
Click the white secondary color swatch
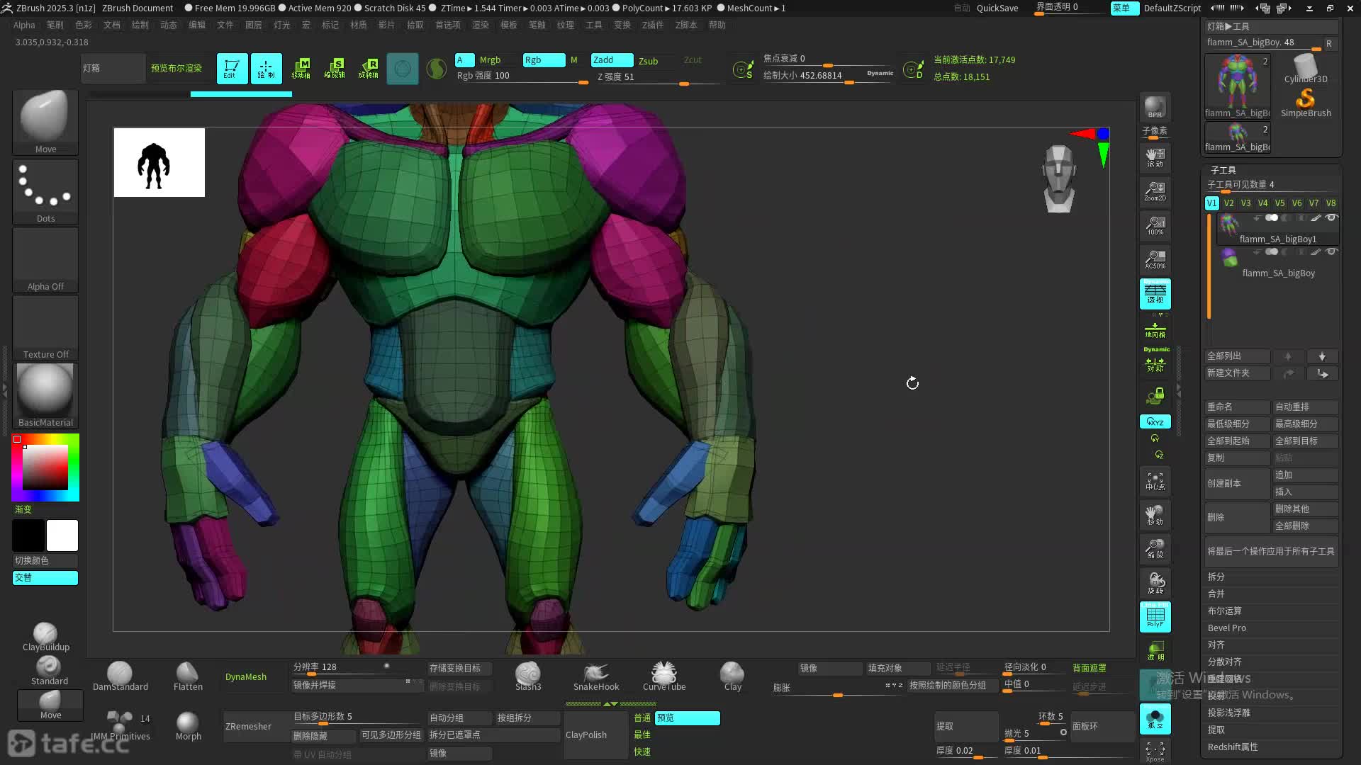(x=62, y=535)
